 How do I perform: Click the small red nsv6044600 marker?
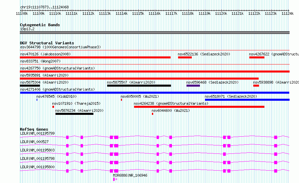[153, 114]
